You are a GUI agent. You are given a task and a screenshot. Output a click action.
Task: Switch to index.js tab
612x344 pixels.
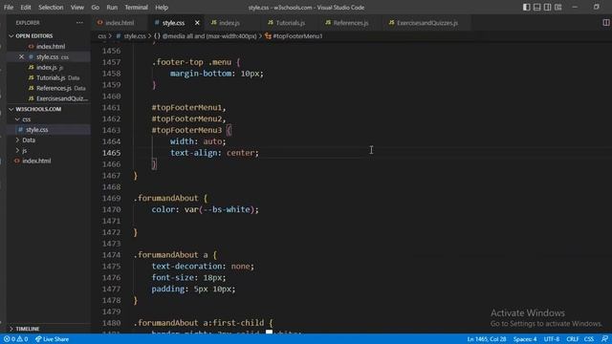click(229, 23)
